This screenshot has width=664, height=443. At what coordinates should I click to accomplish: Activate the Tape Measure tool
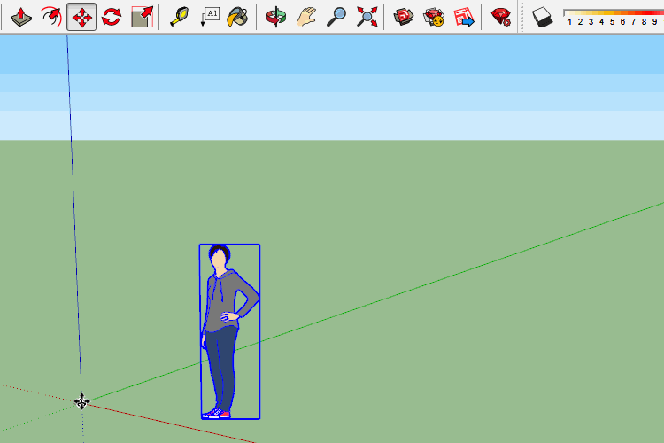click(180, 16)
